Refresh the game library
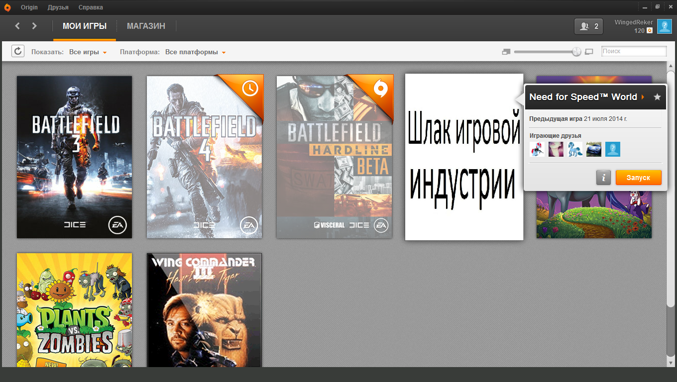Viewport: 677px width, 382px height. (x=18, y=51)
